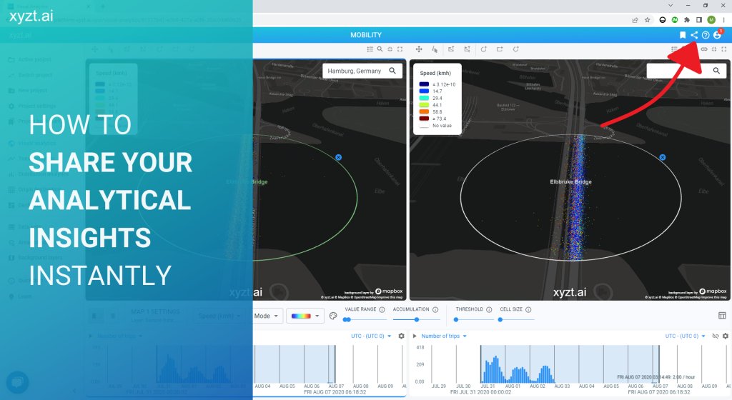This screenshot has height=400, width=732.
Task: Open the table layout icon at right
Action: click(x=722, y=316)
